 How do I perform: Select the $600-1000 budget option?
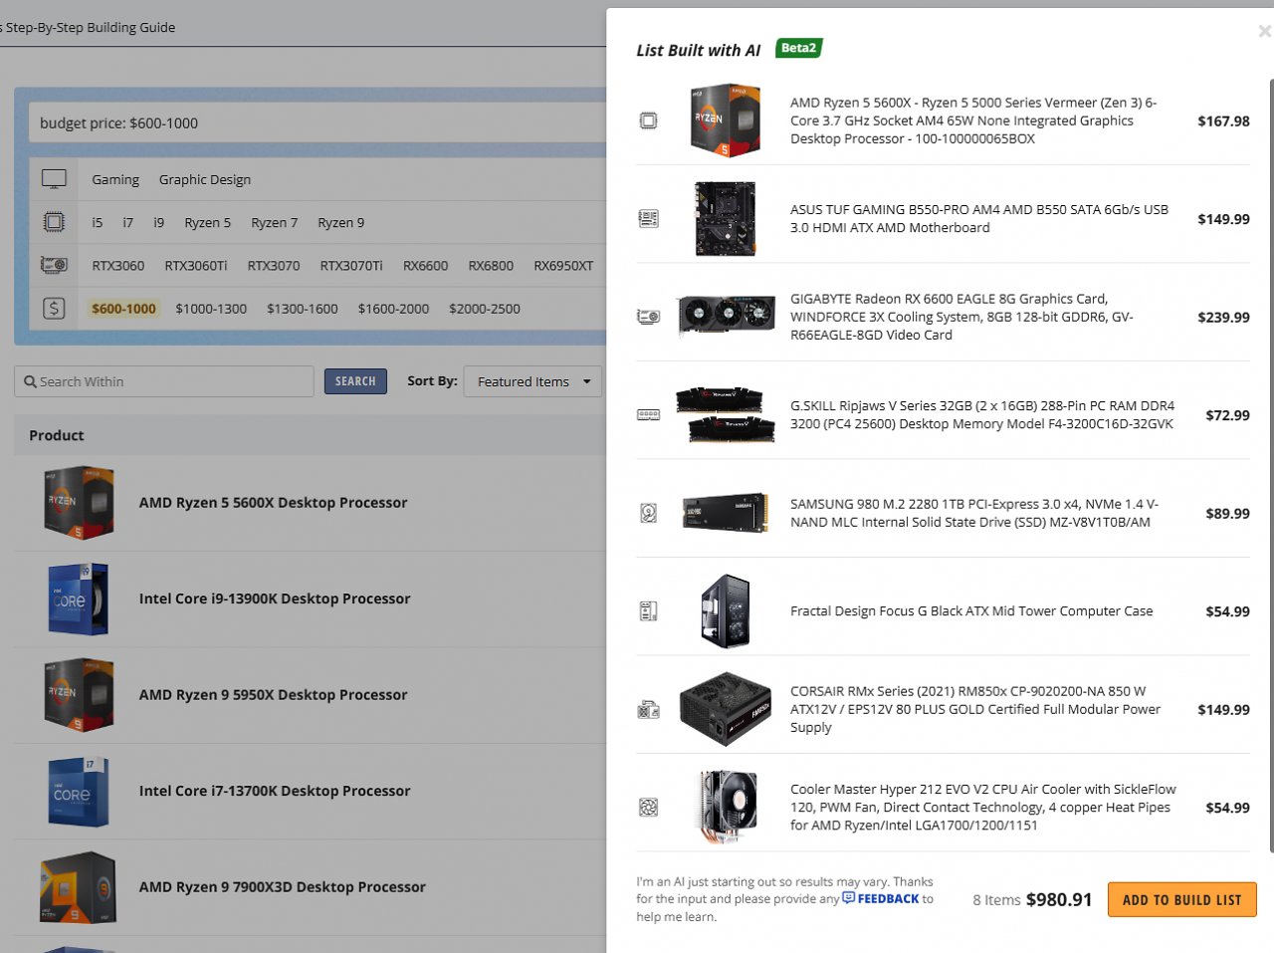tap(123, 309)
